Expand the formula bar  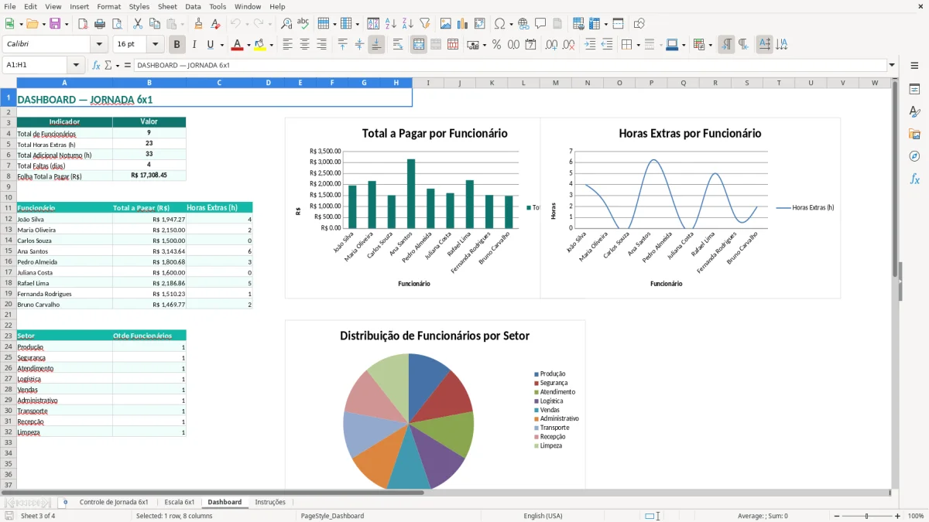tap(892, 65)
